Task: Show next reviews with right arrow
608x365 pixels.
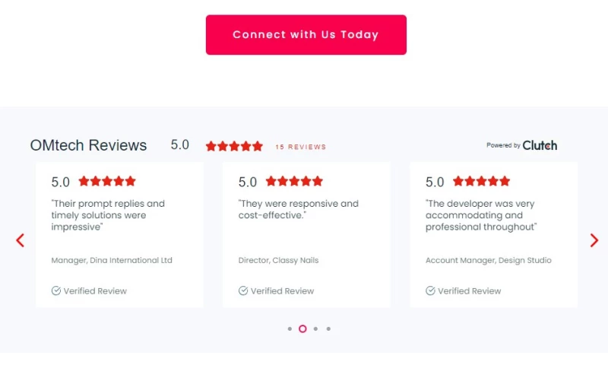Action: pyautogui.click(x=594, y=240)
